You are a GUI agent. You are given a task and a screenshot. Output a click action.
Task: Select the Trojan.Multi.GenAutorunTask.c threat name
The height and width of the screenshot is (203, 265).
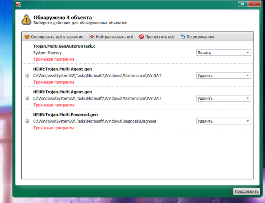[64, 46]
